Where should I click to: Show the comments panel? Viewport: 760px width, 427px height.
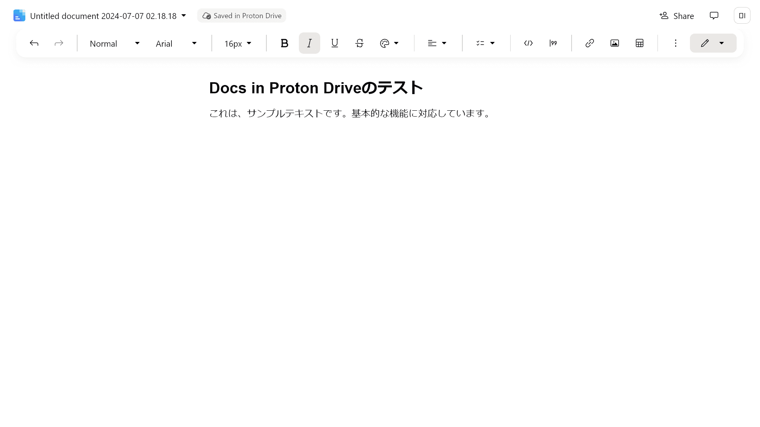(714, 16)
